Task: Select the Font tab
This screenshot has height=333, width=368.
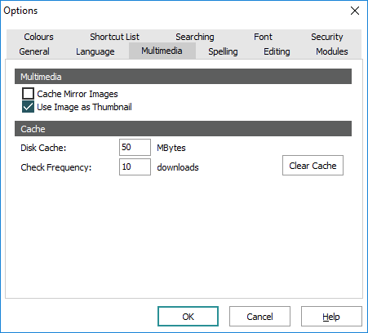Action: point(263,37)
